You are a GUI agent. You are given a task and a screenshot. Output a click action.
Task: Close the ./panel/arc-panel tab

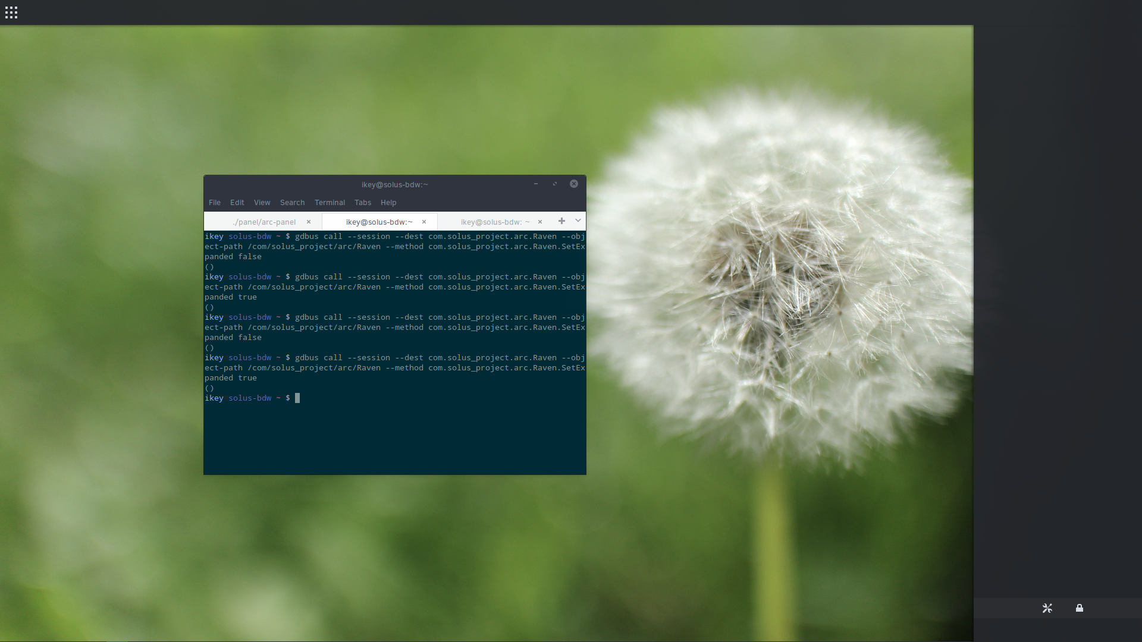tap(309, 222)
